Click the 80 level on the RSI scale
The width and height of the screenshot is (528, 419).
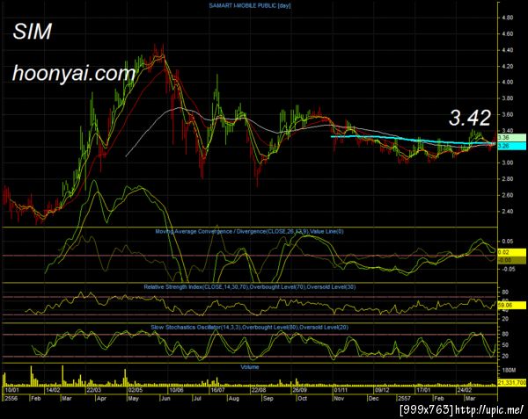pos(505,292)
